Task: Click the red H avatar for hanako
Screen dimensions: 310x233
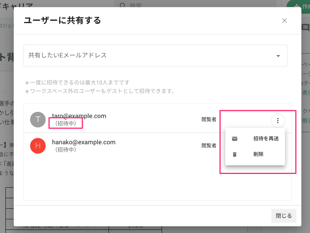Action: coord(38,146)
